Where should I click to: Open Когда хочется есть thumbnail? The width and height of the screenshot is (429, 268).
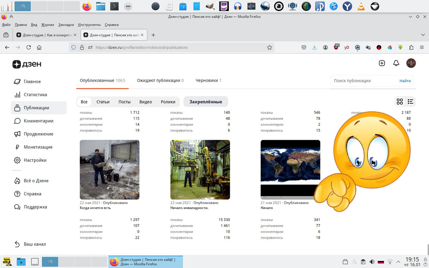(109, 170)
